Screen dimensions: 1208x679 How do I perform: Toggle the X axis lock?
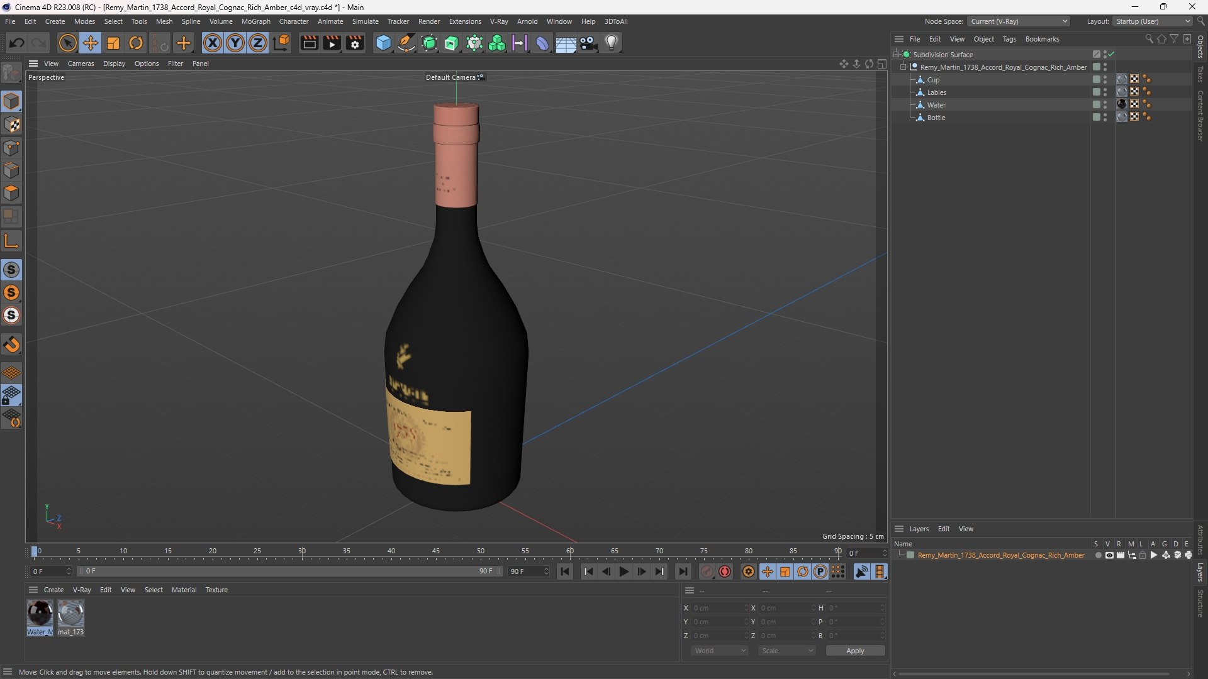213,43
